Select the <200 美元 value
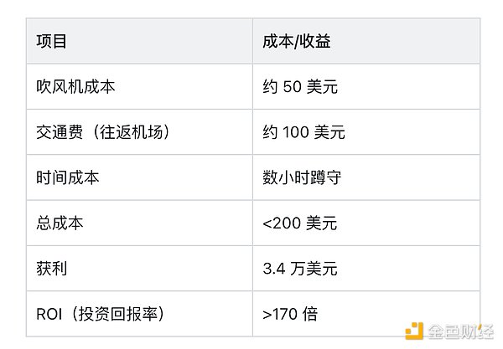 tap(302, 223)
